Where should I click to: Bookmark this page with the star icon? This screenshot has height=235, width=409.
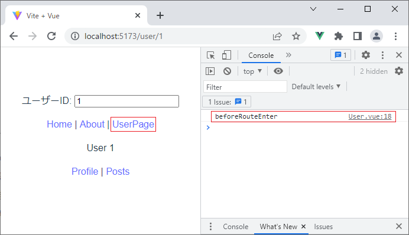click(296, 36)
